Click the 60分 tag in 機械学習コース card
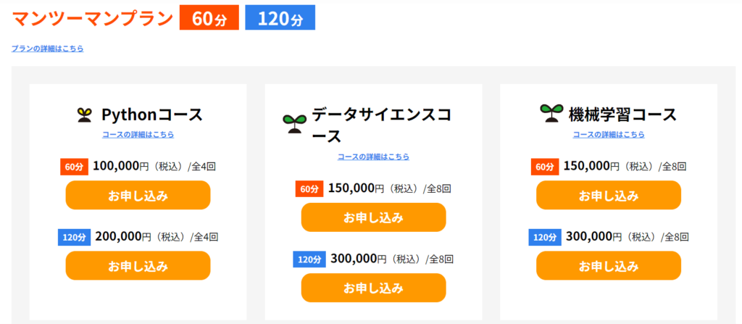The height and width of the screenshot is (324, 742). click(x=545, y=167)
